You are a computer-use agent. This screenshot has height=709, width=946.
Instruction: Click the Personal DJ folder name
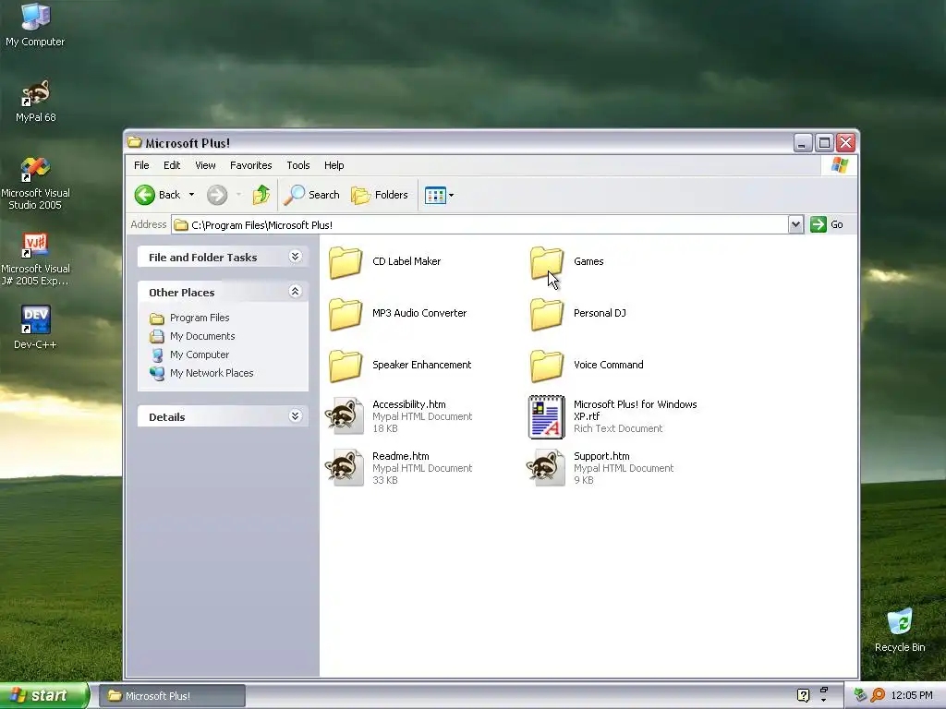(x=600, y=313)
